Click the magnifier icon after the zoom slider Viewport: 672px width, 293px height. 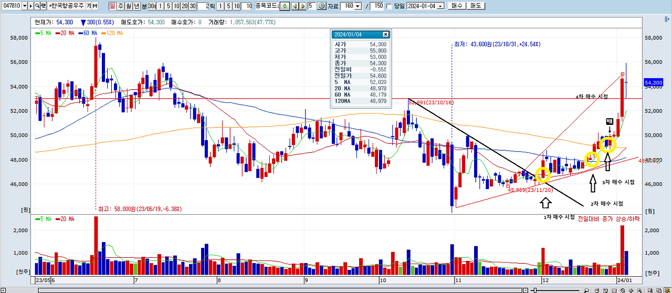[x=586, y=290]
